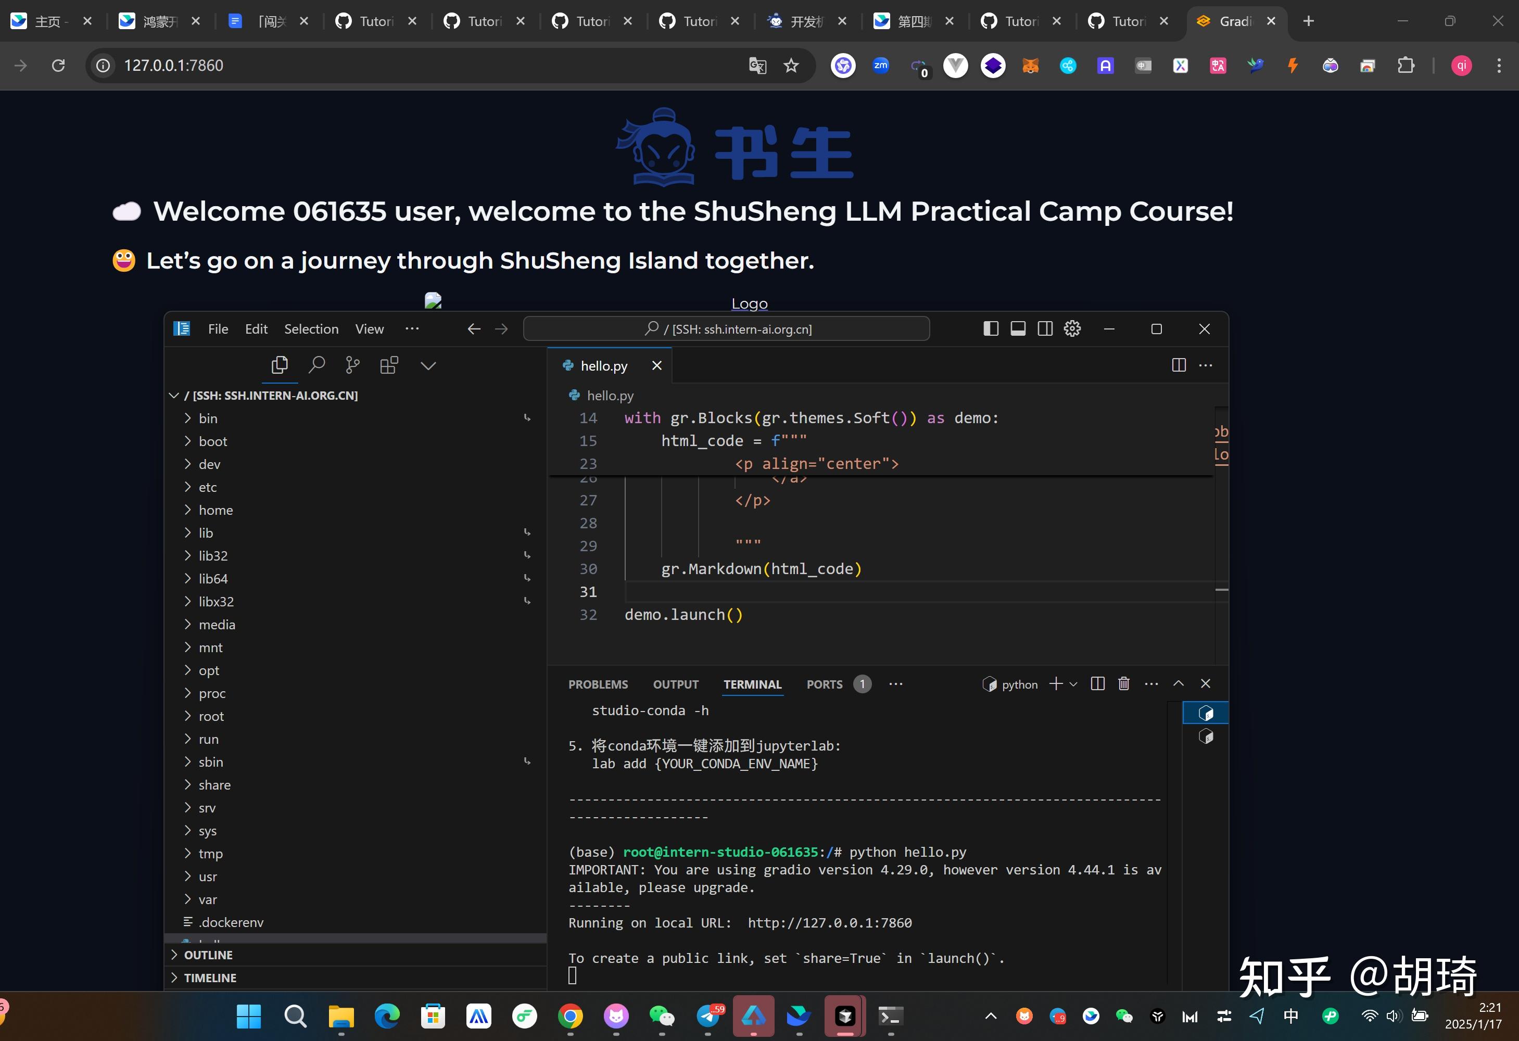The height and width of the screenshot is (1041, 1519).
Task: Click the VS Code go forward arrow
Action: [501, 329]
